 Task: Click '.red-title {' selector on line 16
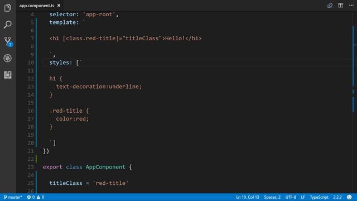point(69,111)
